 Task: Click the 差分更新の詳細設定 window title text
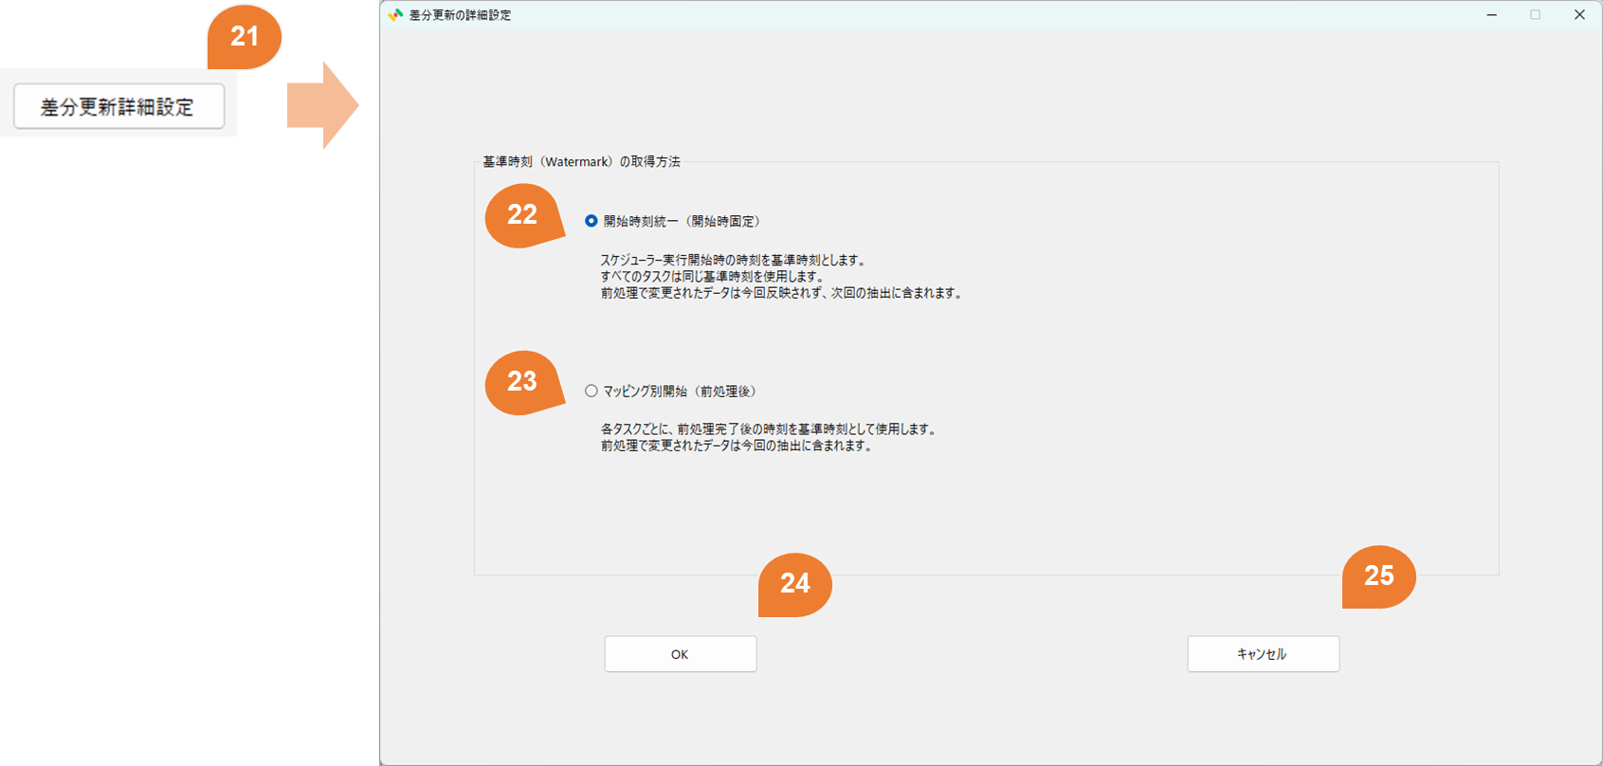(x=460, y=15)
